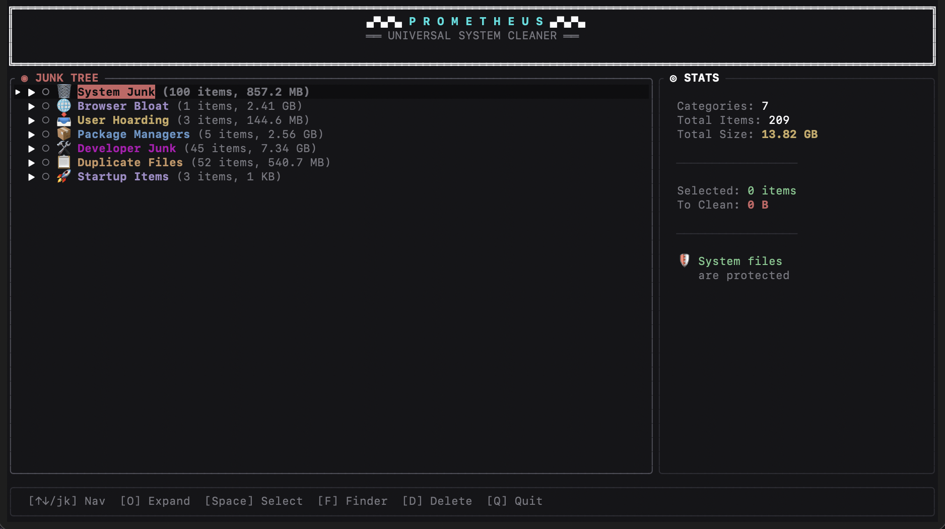The image size is (945, 529).
Task: Click the inbox tray icon for User Hoarding
Action: (x=63, y=120)
